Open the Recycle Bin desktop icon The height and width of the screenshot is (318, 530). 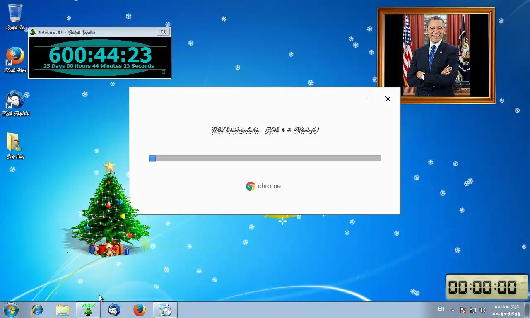coord(15,17)
